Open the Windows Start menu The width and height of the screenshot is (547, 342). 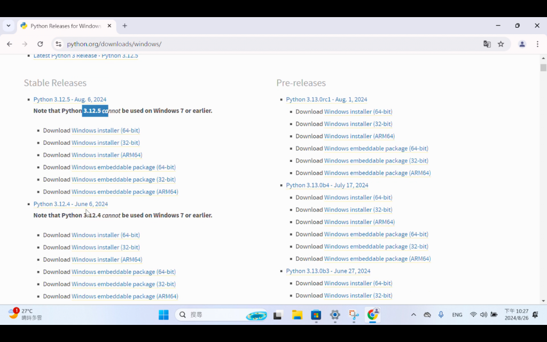click(163, 315)
